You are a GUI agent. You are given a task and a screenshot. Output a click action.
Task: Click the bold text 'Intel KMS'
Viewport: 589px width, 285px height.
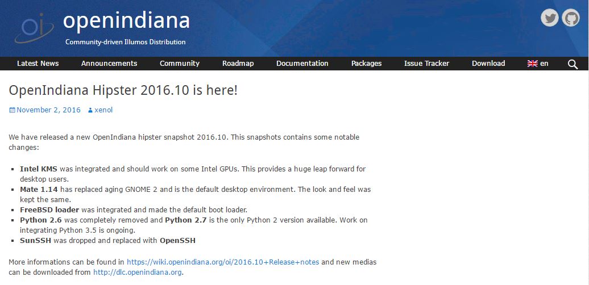tap(39, 169)
